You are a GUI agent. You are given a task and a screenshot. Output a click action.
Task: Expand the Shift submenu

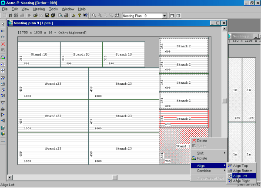pyautogui.click(x=209, y=153)
